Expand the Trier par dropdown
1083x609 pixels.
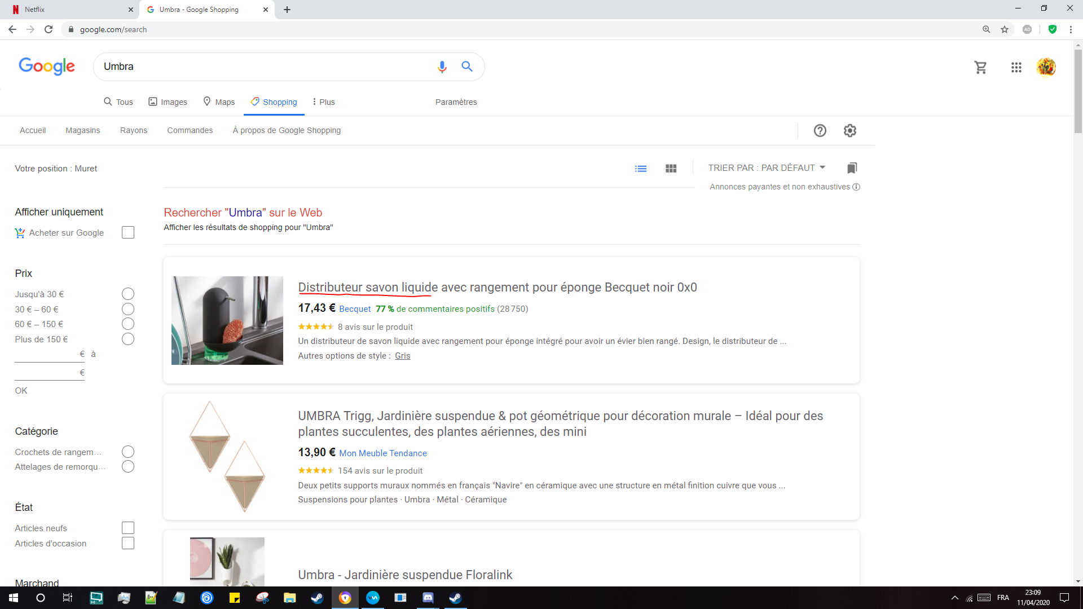767,168
